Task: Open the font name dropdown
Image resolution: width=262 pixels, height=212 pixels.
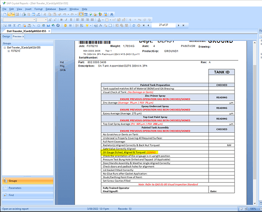Action: [33, 20]
